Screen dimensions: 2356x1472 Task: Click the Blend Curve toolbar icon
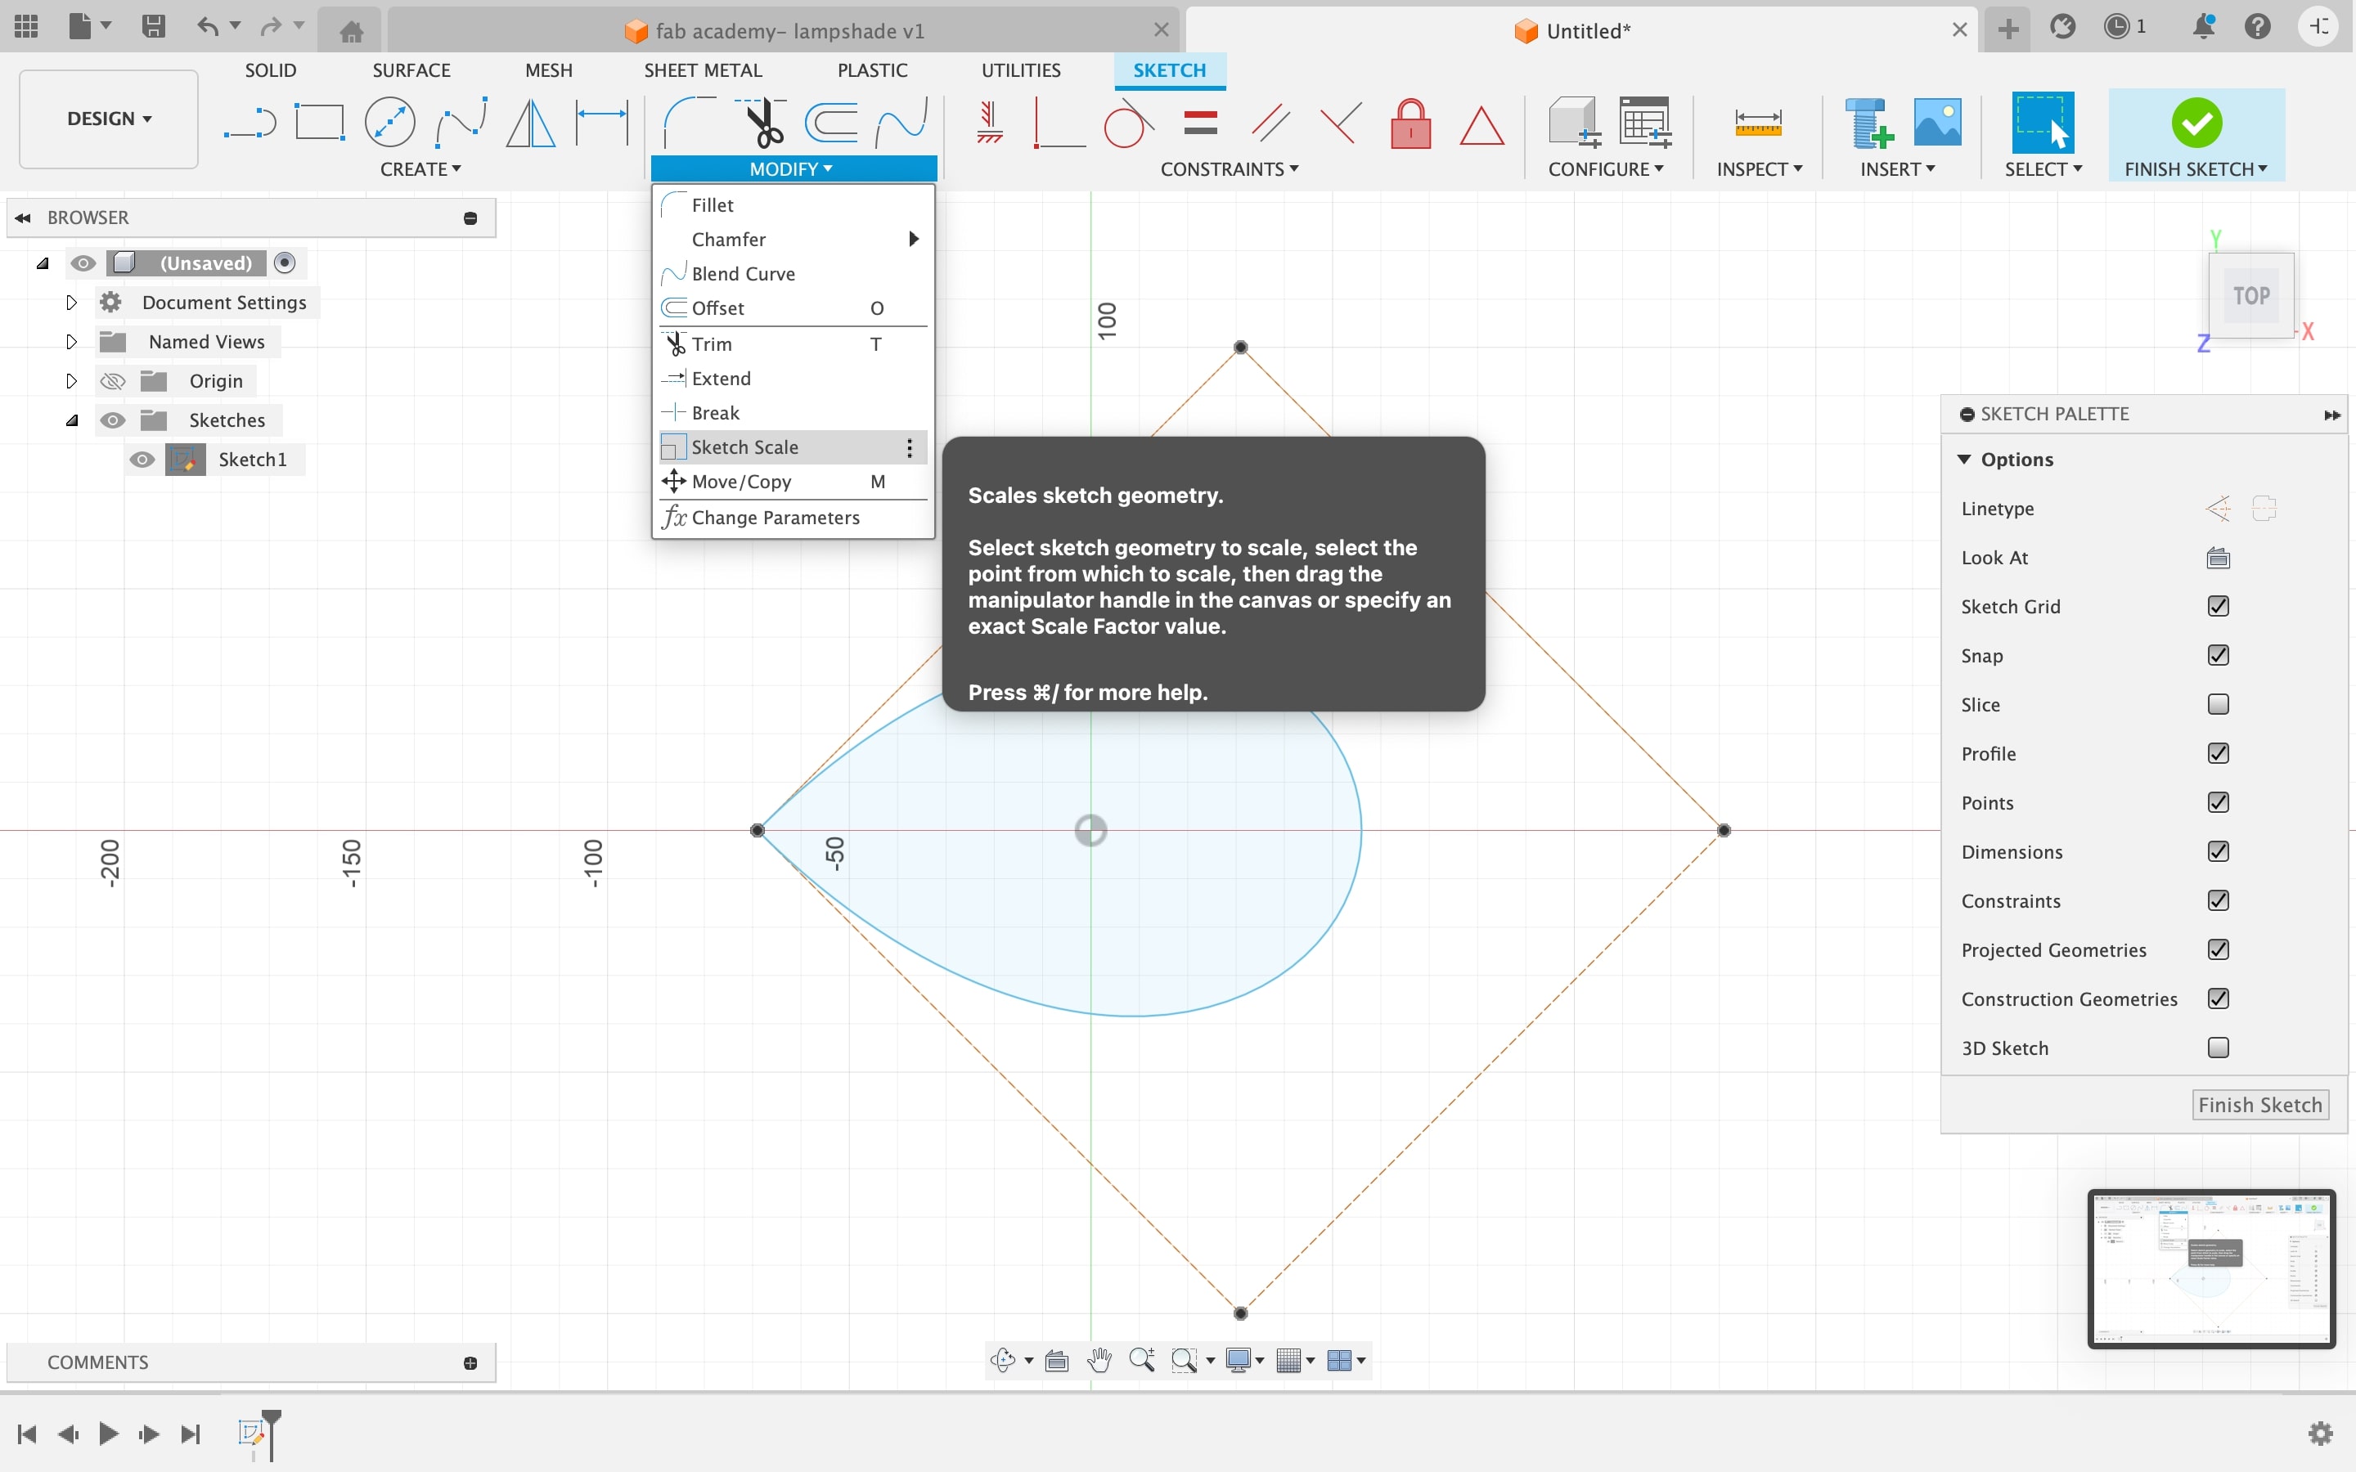(901, 123)
